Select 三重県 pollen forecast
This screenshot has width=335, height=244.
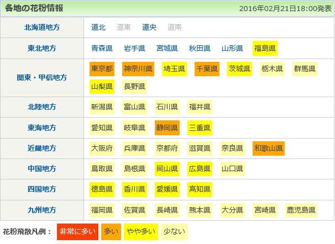(200, 128)
